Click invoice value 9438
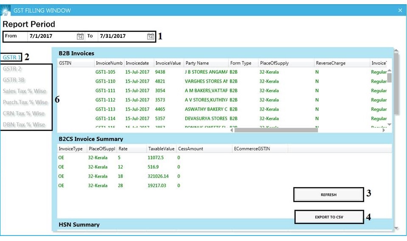The width and height of the screenshot is (407, 241). [x=160, y=72]
